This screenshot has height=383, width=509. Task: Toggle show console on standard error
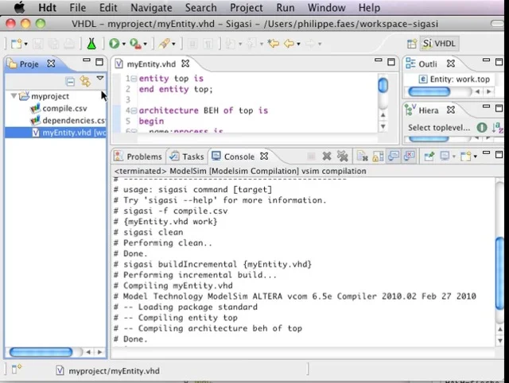(x=410, y=157)
